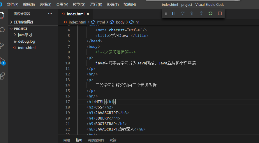Click the meta charest line of code
The width and height of the screenshot is (259, 143).
tap(121, 30)
